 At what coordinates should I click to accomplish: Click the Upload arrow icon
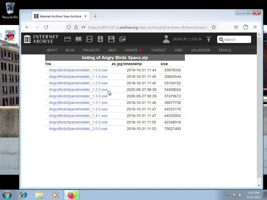click(209, 39)
